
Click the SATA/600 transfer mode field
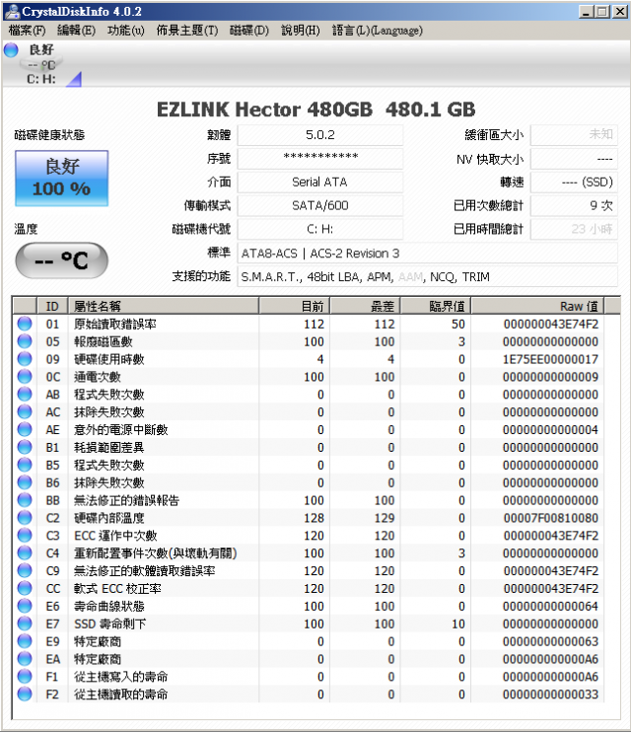point(320,205)
